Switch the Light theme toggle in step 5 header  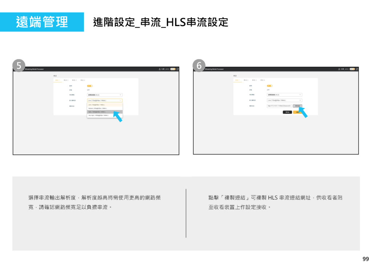point(172,69)
